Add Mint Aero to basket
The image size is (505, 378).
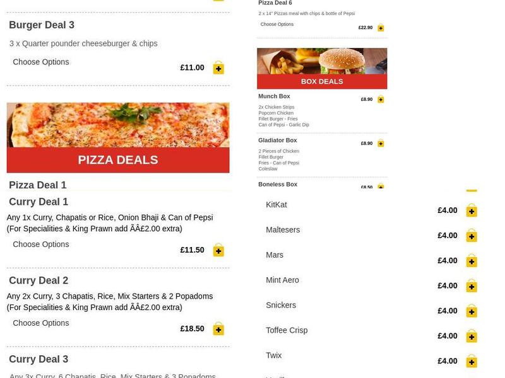(472, 286)
